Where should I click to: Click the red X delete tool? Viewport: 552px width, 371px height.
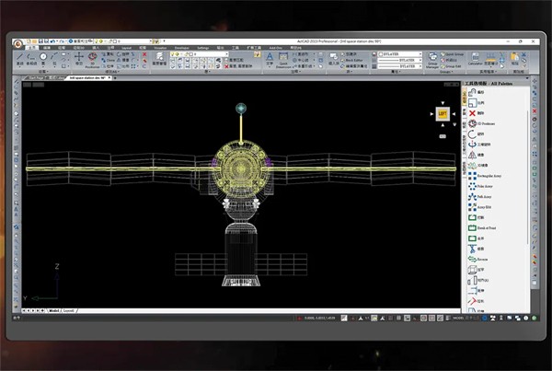472,112
